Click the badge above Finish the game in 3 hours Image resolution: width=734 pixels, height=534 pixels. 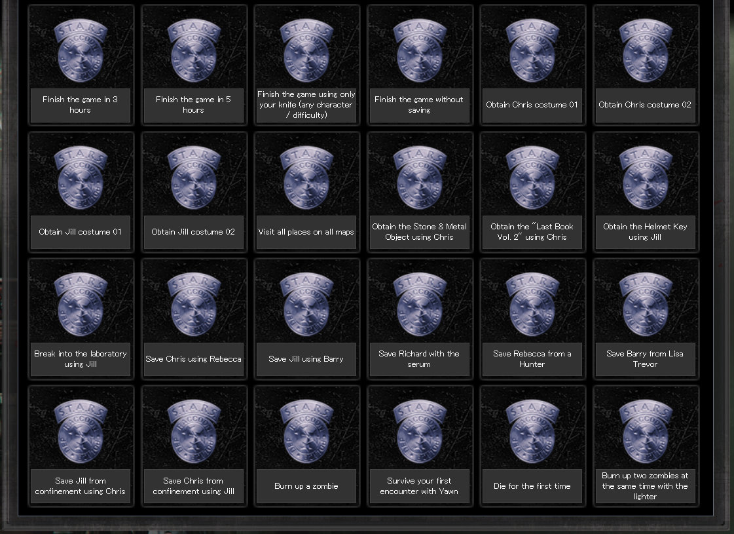81,50
